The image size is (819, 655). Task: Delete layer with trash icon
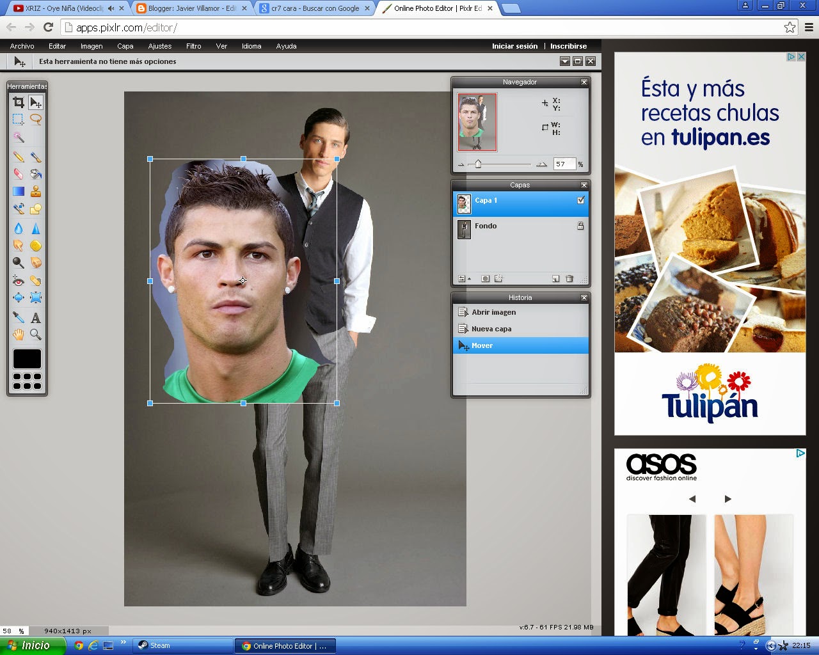[569, 279]
